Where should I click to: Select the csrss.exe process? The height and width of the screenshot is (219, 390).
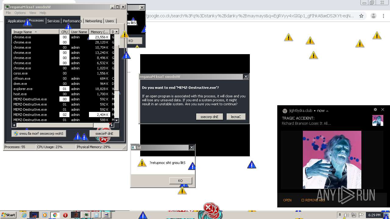63,73
